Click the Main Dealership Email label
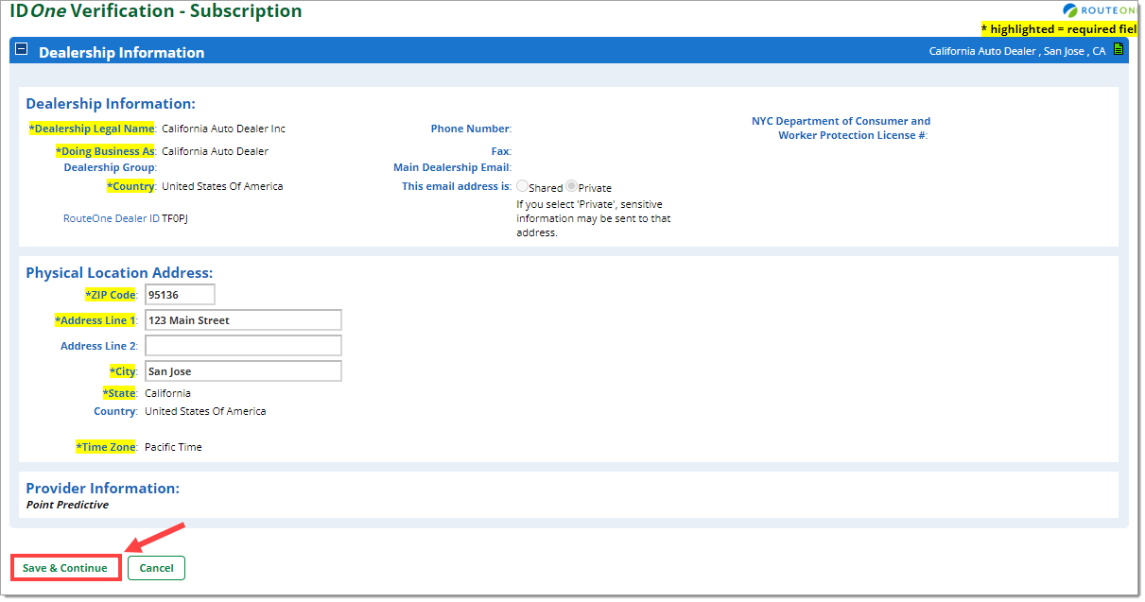The width and height of the screenshot is (1145, 602). click(452, 167)
